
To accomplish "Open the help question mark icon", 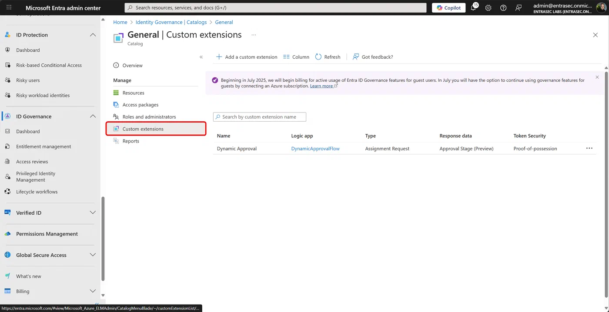I will coord(503,8).
